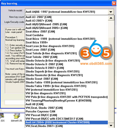Open the IDS desktop icon
Image resolution: width=117 pixels, height=129 pixels.
pyautogui.click(x=2, y=117)
